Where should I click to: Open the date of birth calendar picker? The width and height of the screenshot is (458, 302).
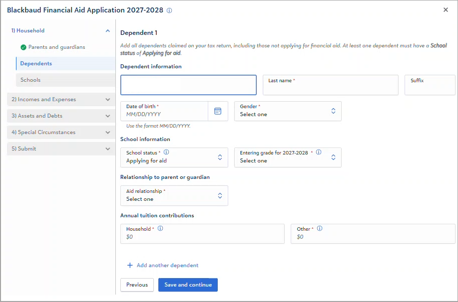point(218,111)
